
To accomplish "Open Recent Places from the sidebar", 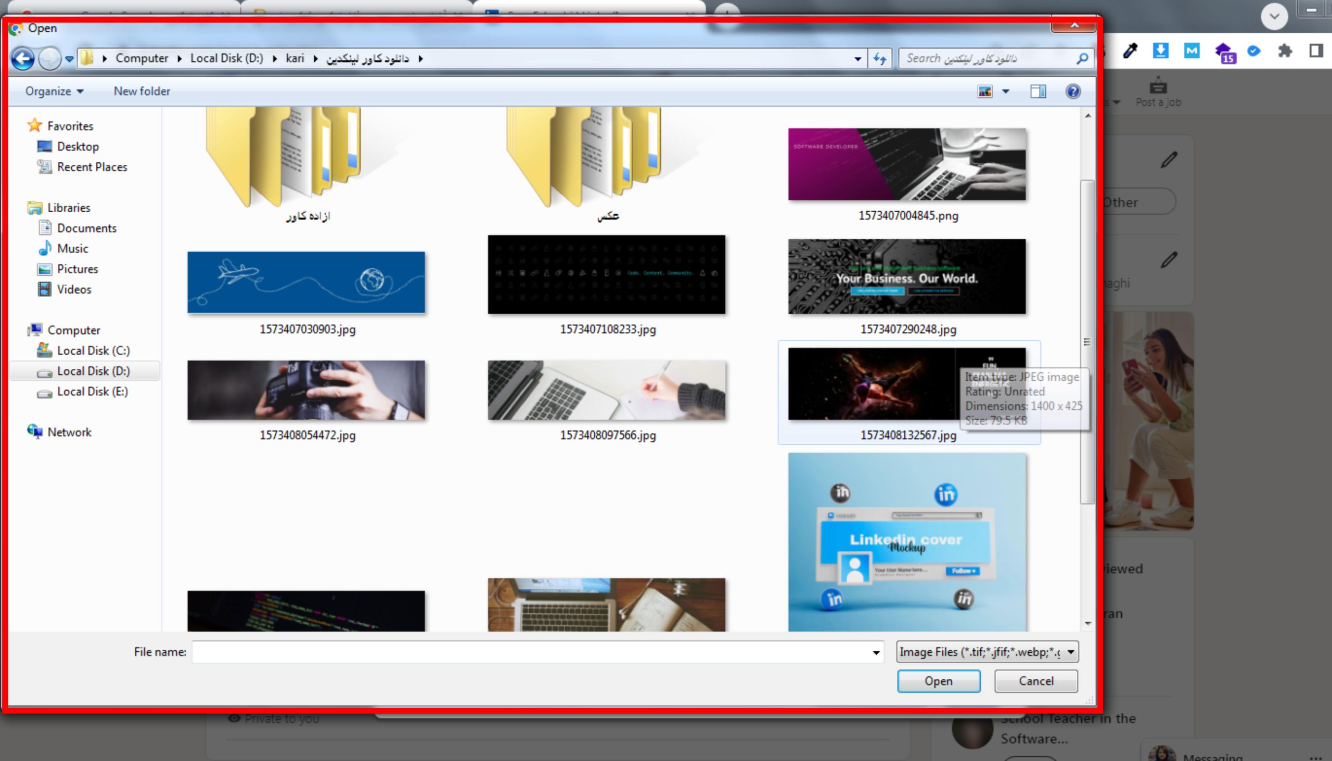I will [92, 167].
